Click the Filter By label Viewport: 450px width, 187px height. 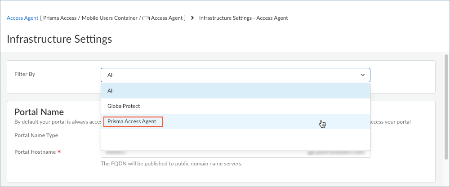[x=25, y=74]
